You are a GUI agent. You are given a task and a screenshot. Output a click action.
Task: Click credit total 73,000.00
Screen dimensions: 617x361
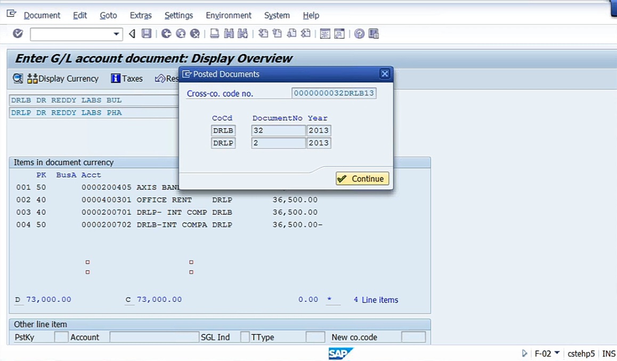(159, 299)
